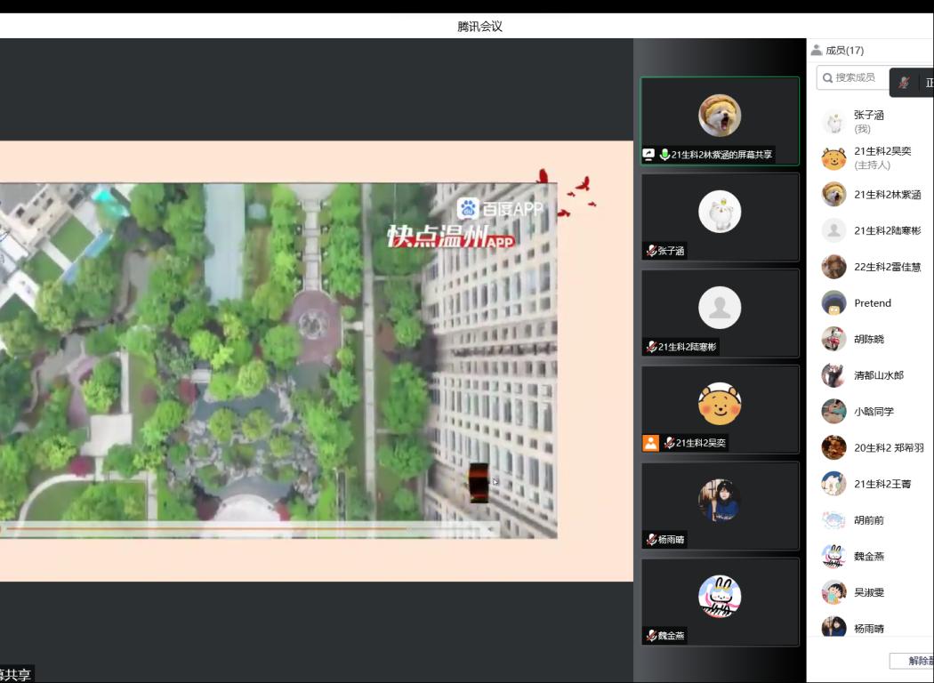Click the muted mic icon on 陆寒彬's video tile
This screenshot has height=683, width=934.
point(651,348)
